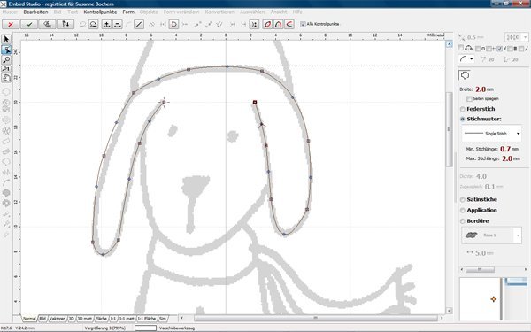Click the reverse direction arrows icon
This screenshot has width=531, height=332.
[254, 25]
